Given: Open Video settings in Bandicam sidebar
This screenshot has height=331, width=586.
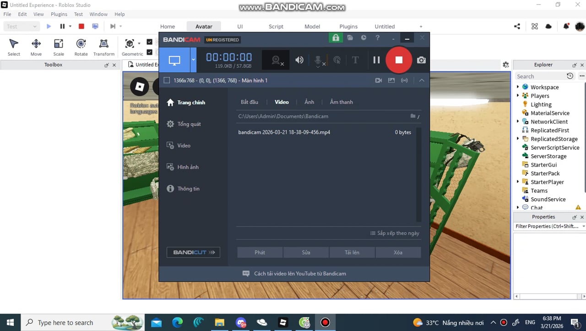Looking at the screenshot, I should click(x=179, y=146).
